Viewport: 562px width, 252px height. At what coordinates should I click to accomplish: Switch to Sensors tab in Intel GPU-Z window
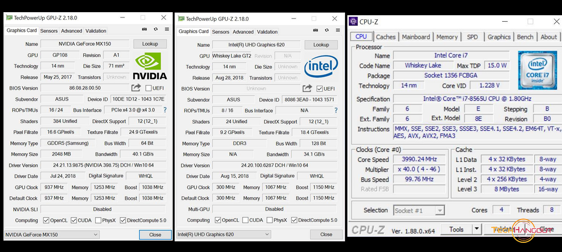(x=221, y=32)
